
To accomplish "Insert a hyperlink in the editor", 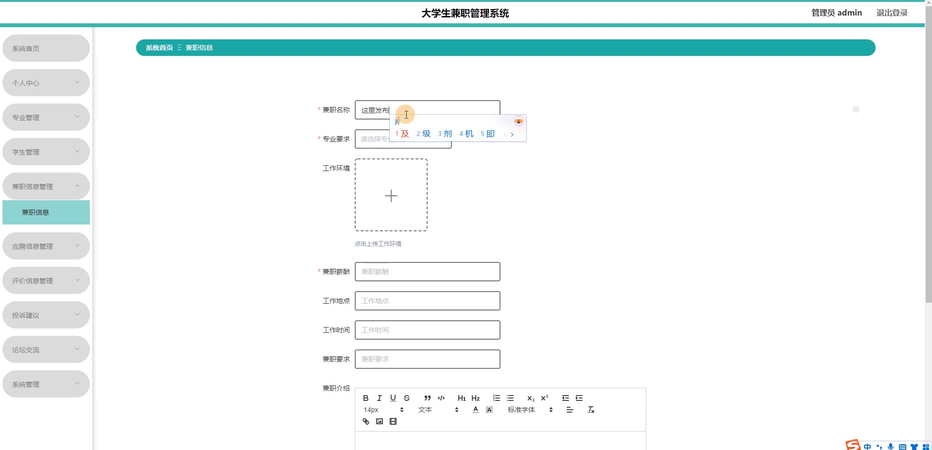I will [365, 421].
